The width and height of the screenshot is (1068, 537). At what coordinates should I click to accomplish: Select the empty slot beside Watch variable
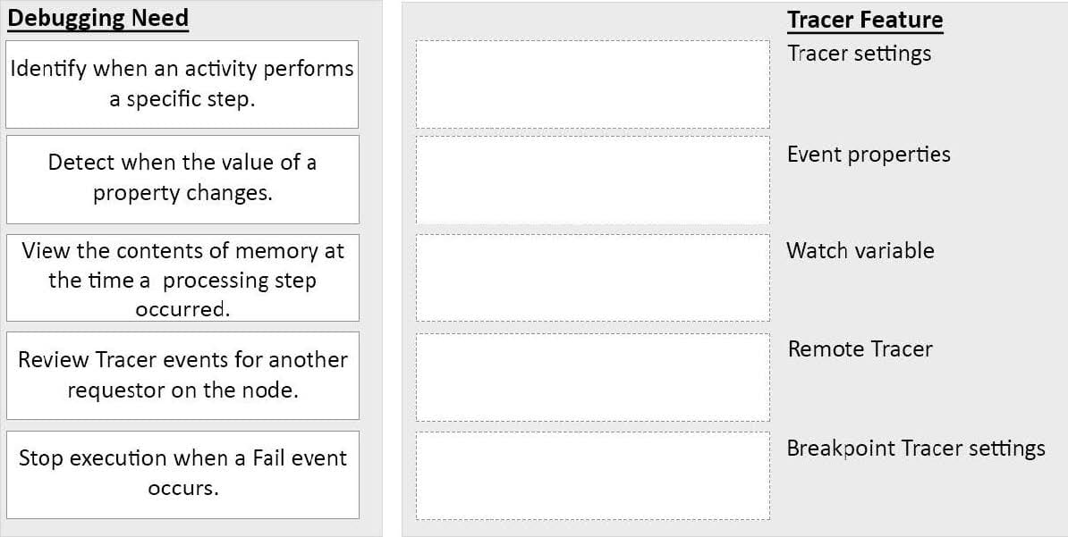(592, 278)
